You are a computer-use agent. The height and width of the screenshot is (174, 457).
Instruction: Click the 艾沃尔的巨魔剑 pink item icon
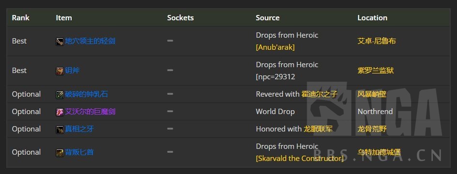click(x=60, y=112)
